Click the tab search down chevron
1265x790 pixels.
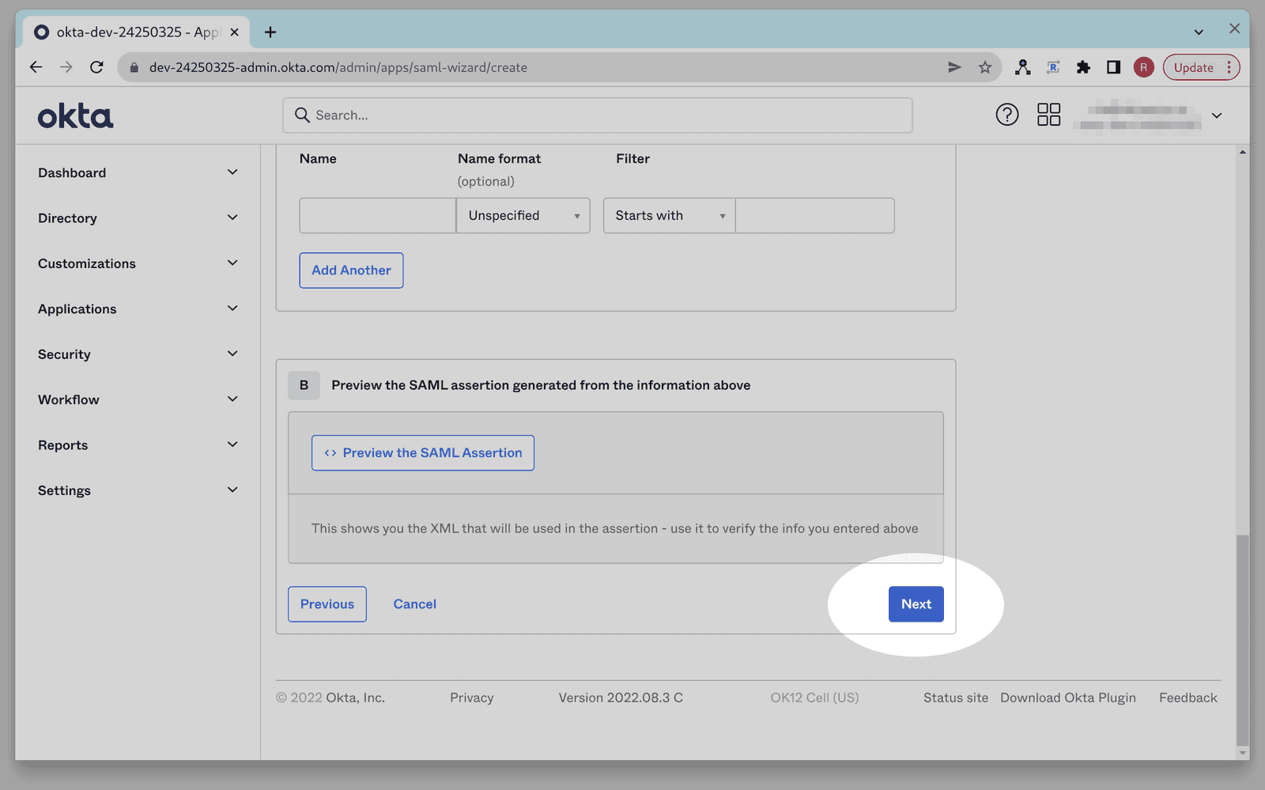tap(1199, 32)
